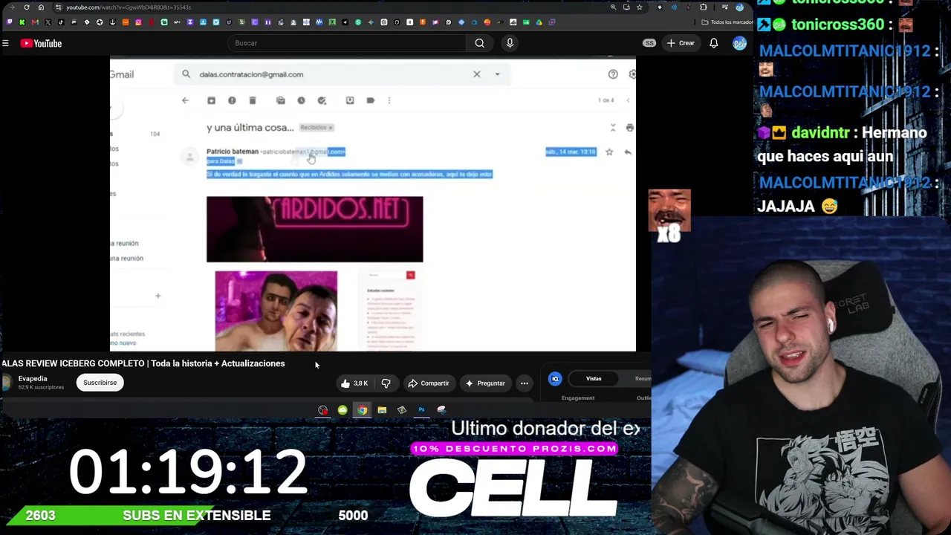Screen dimensions: 951x535
Task: Open the Crear menu
Action: [x=681, y=43]
